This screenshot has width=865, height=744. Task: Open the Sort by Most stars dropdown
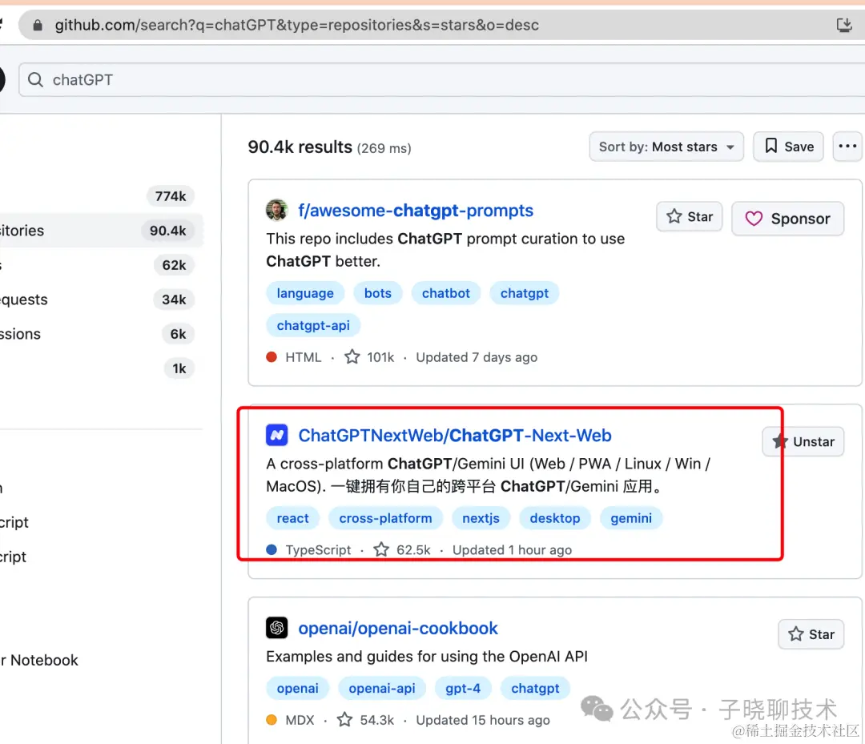click(x=666, y=147)
